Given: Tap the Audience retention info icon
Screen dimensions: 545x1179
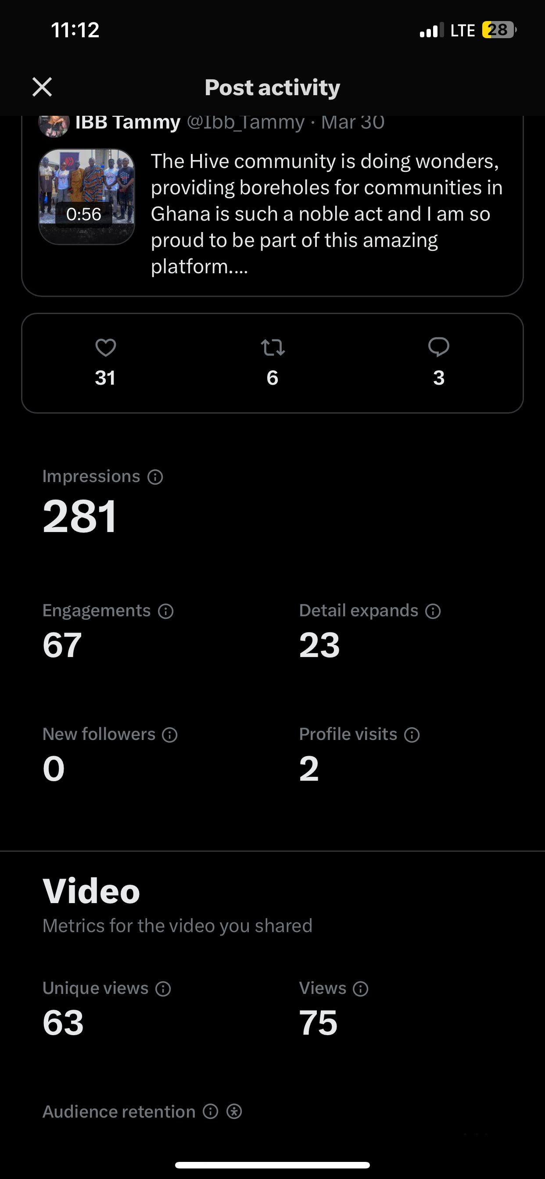Looking at the screenshot, I should point(211,1111).
